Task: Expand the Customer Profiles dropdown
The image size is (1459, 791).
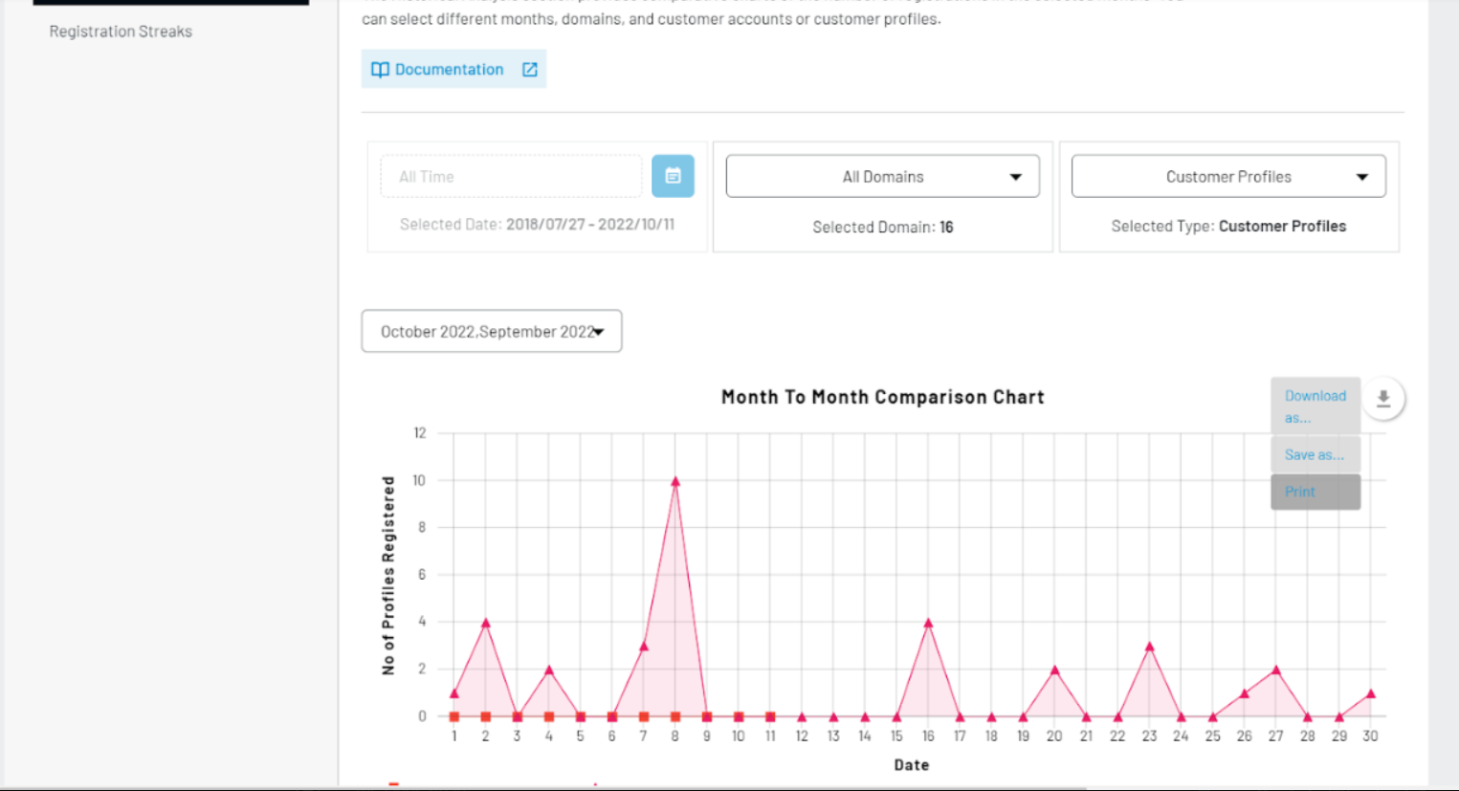Action: click(1227, 177)
